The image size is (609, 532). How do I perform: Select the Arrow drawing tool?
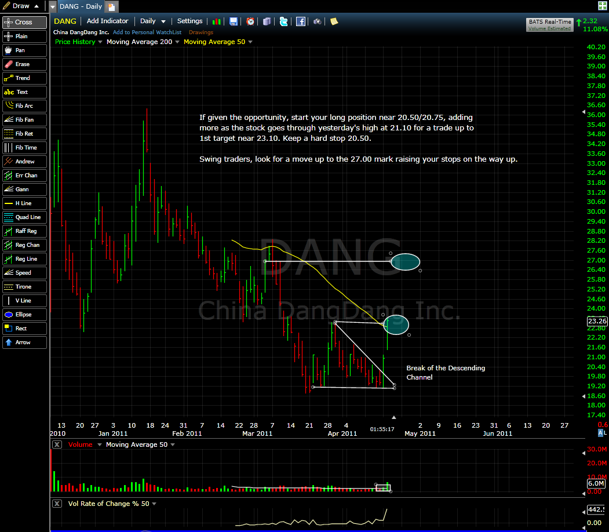click(x=24, y=342)
